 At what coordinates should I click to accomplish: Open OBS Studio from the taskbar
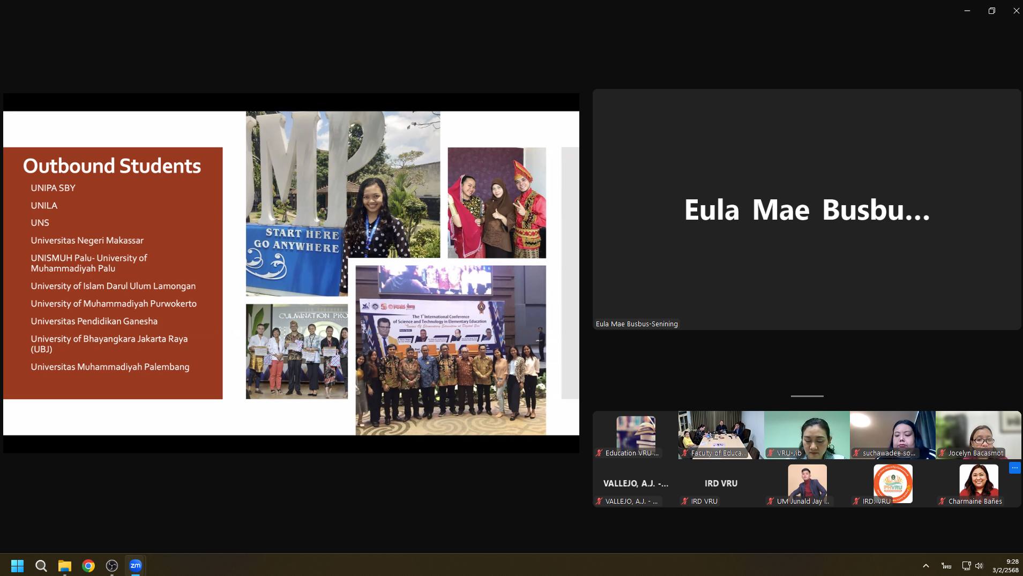[112, 565]
